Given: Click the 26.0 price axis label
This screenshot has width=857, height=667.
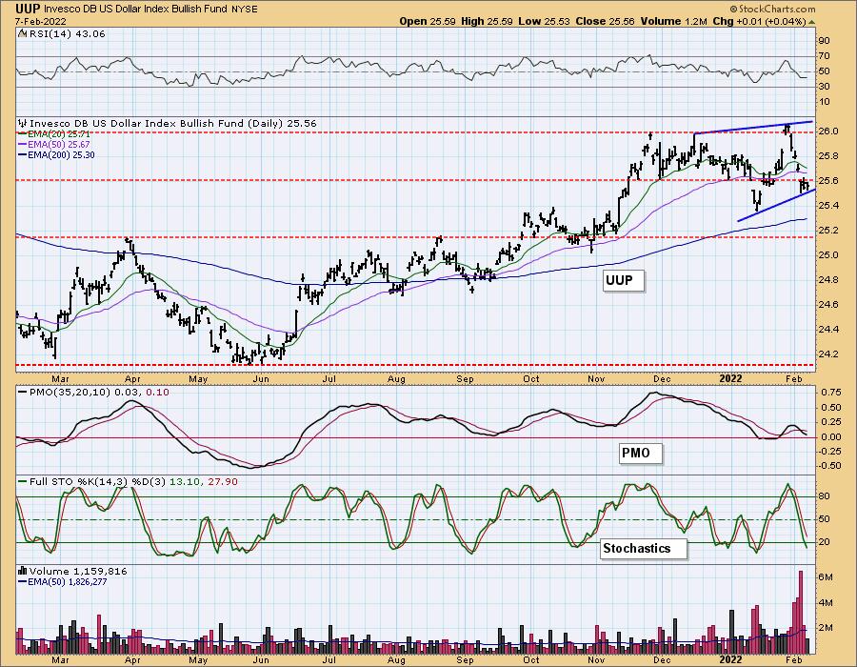Looking at the screenshot, I should pyautogui.click(x=828, y=131).
